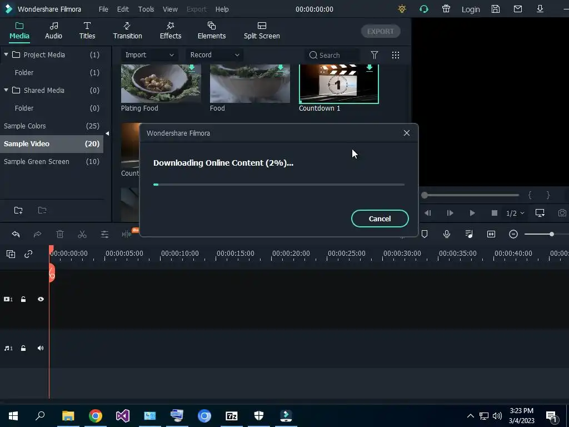Open the Transition tab
This screenshot has height=427, width=569.
pyautogui.click(x=127, y=31)
